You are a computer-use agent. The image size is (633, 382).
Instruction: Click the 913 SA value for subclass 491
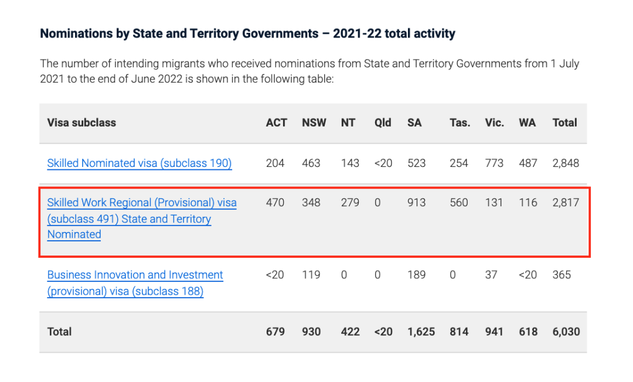416,203
